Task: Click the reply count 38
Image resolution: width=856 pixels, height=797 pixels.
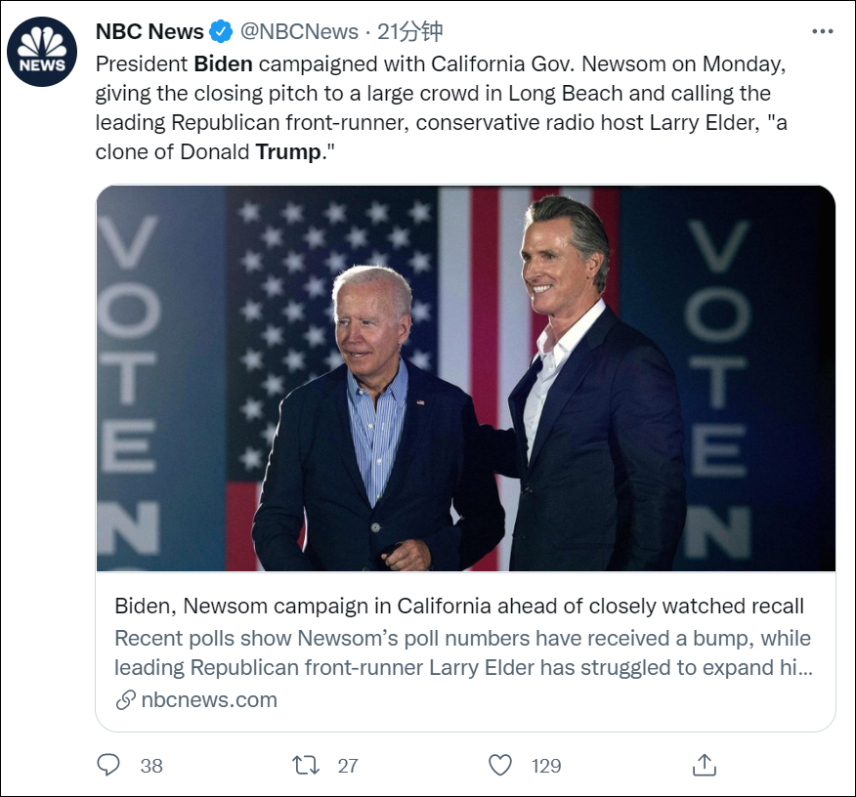Action: pyautogui.click(x=151, y=766)
